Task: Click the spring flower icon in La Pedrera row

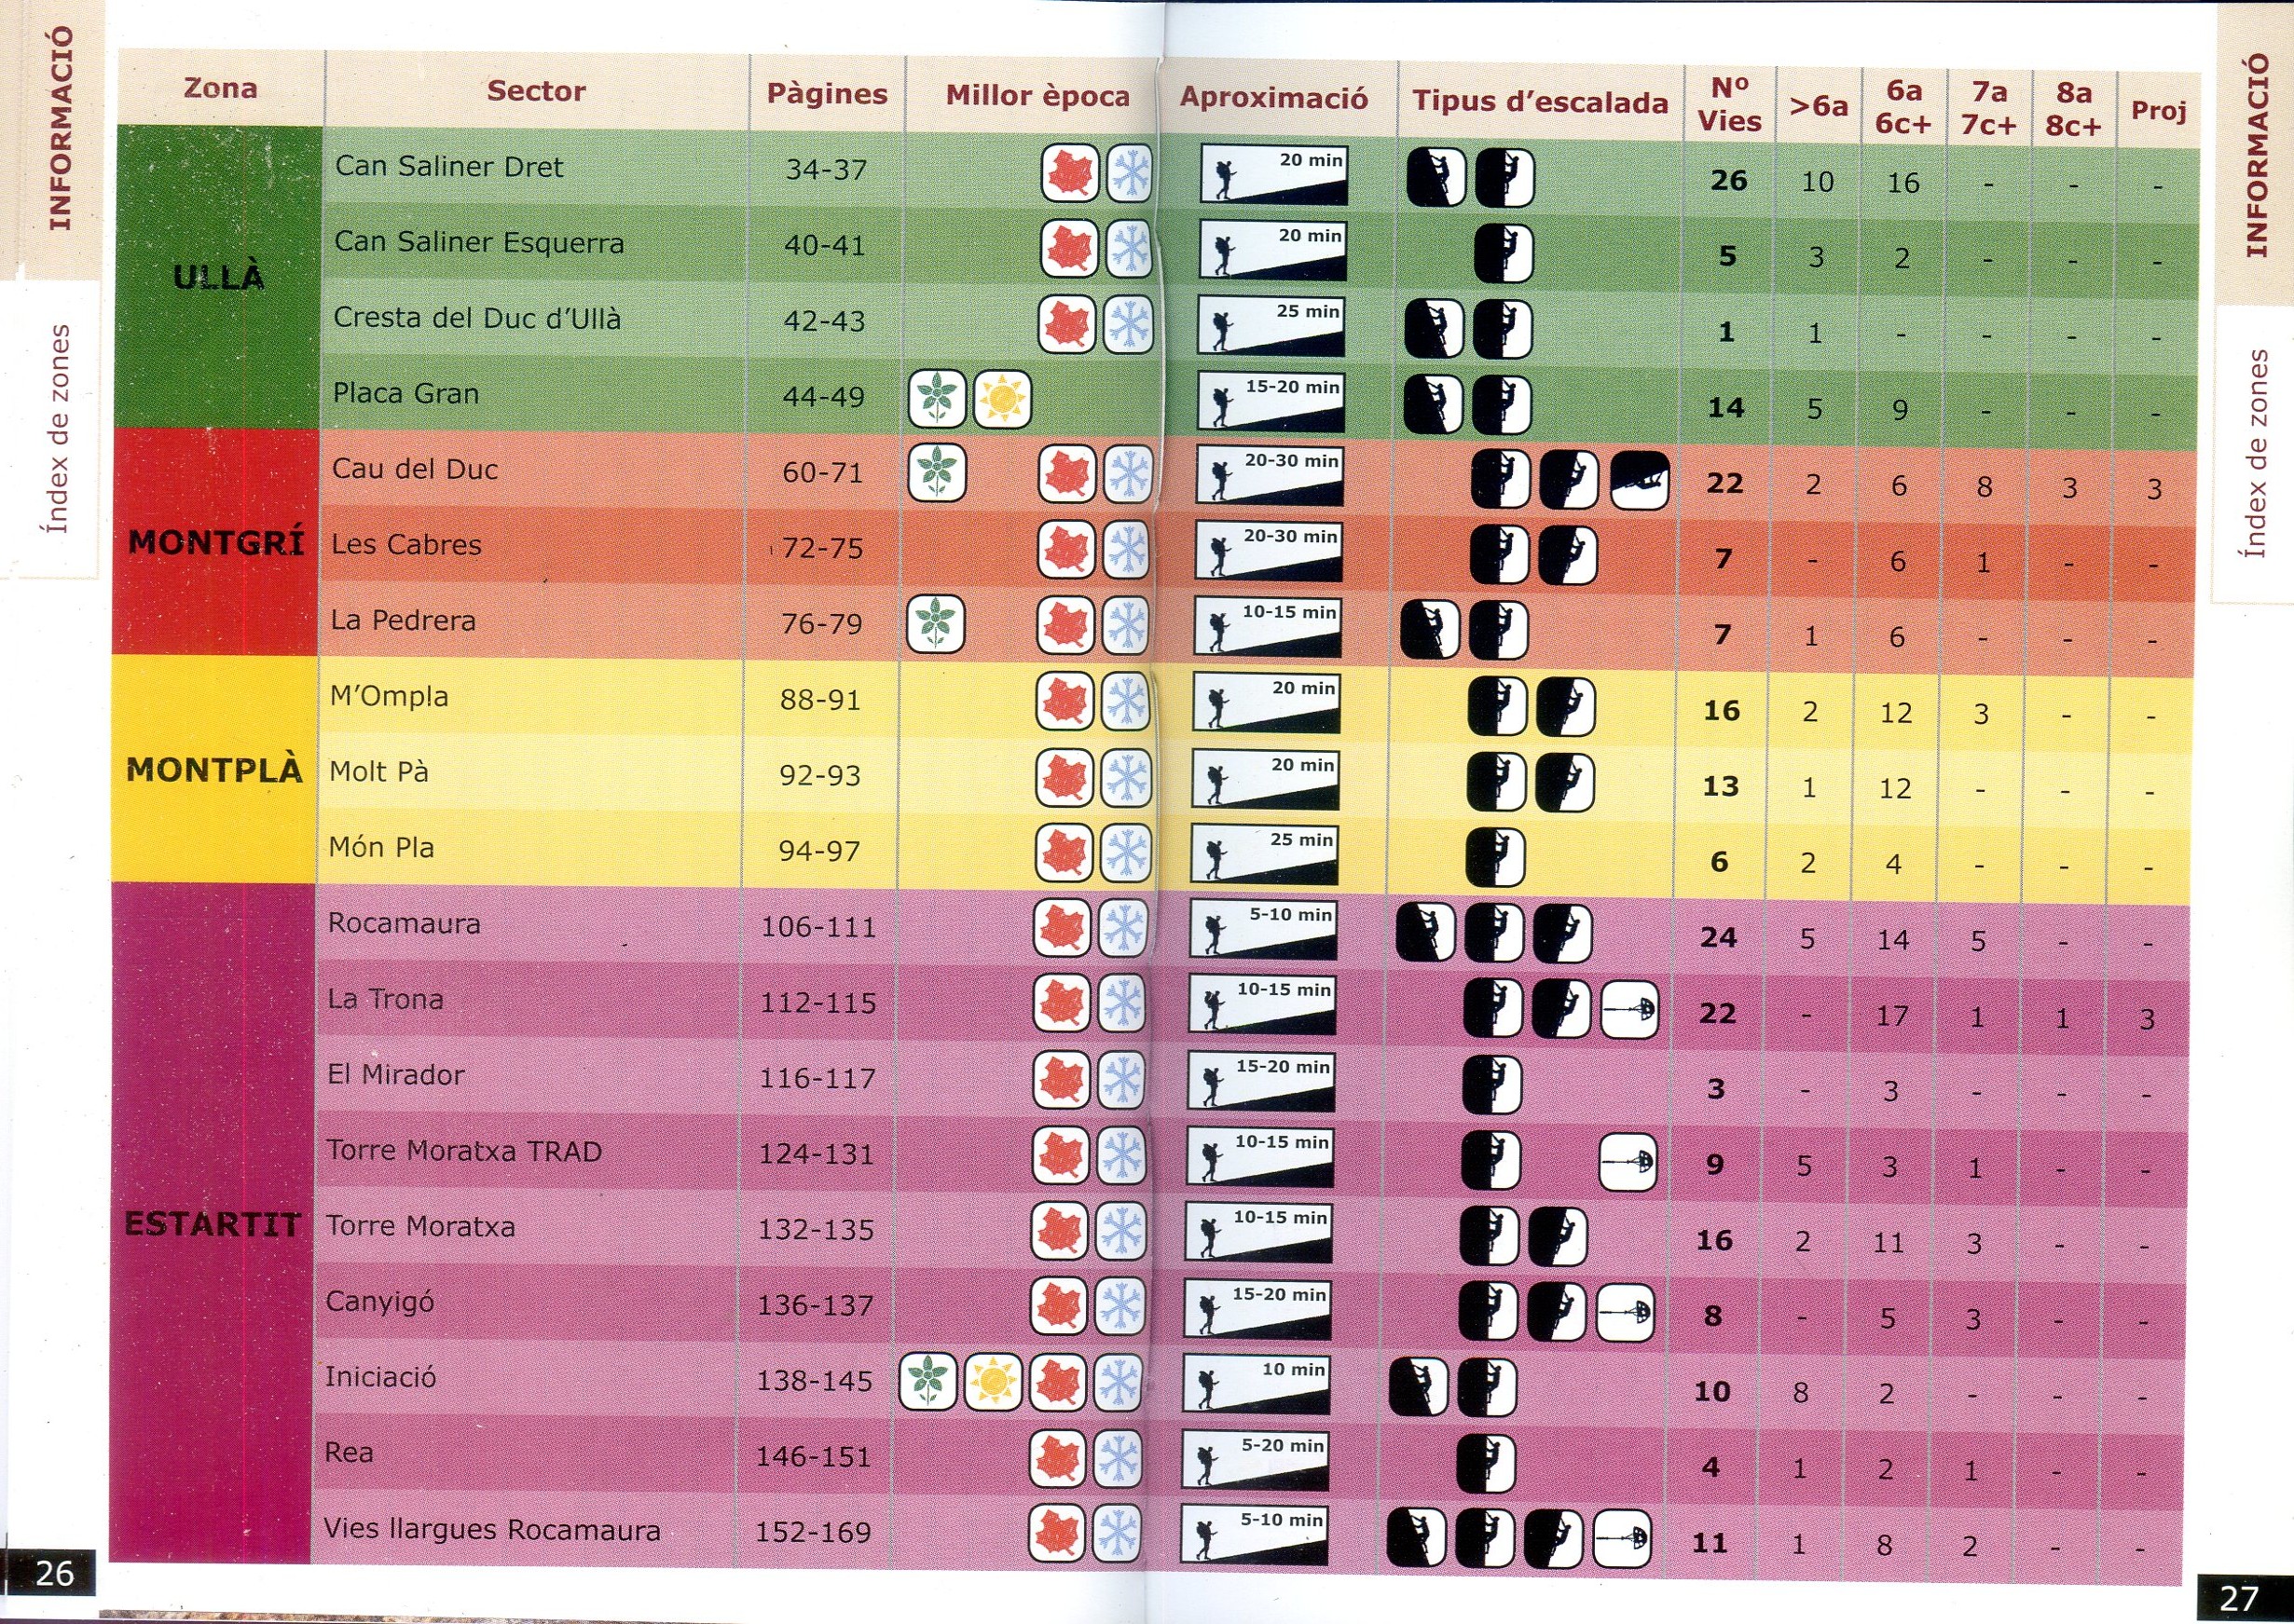Action: pos(936,623)
